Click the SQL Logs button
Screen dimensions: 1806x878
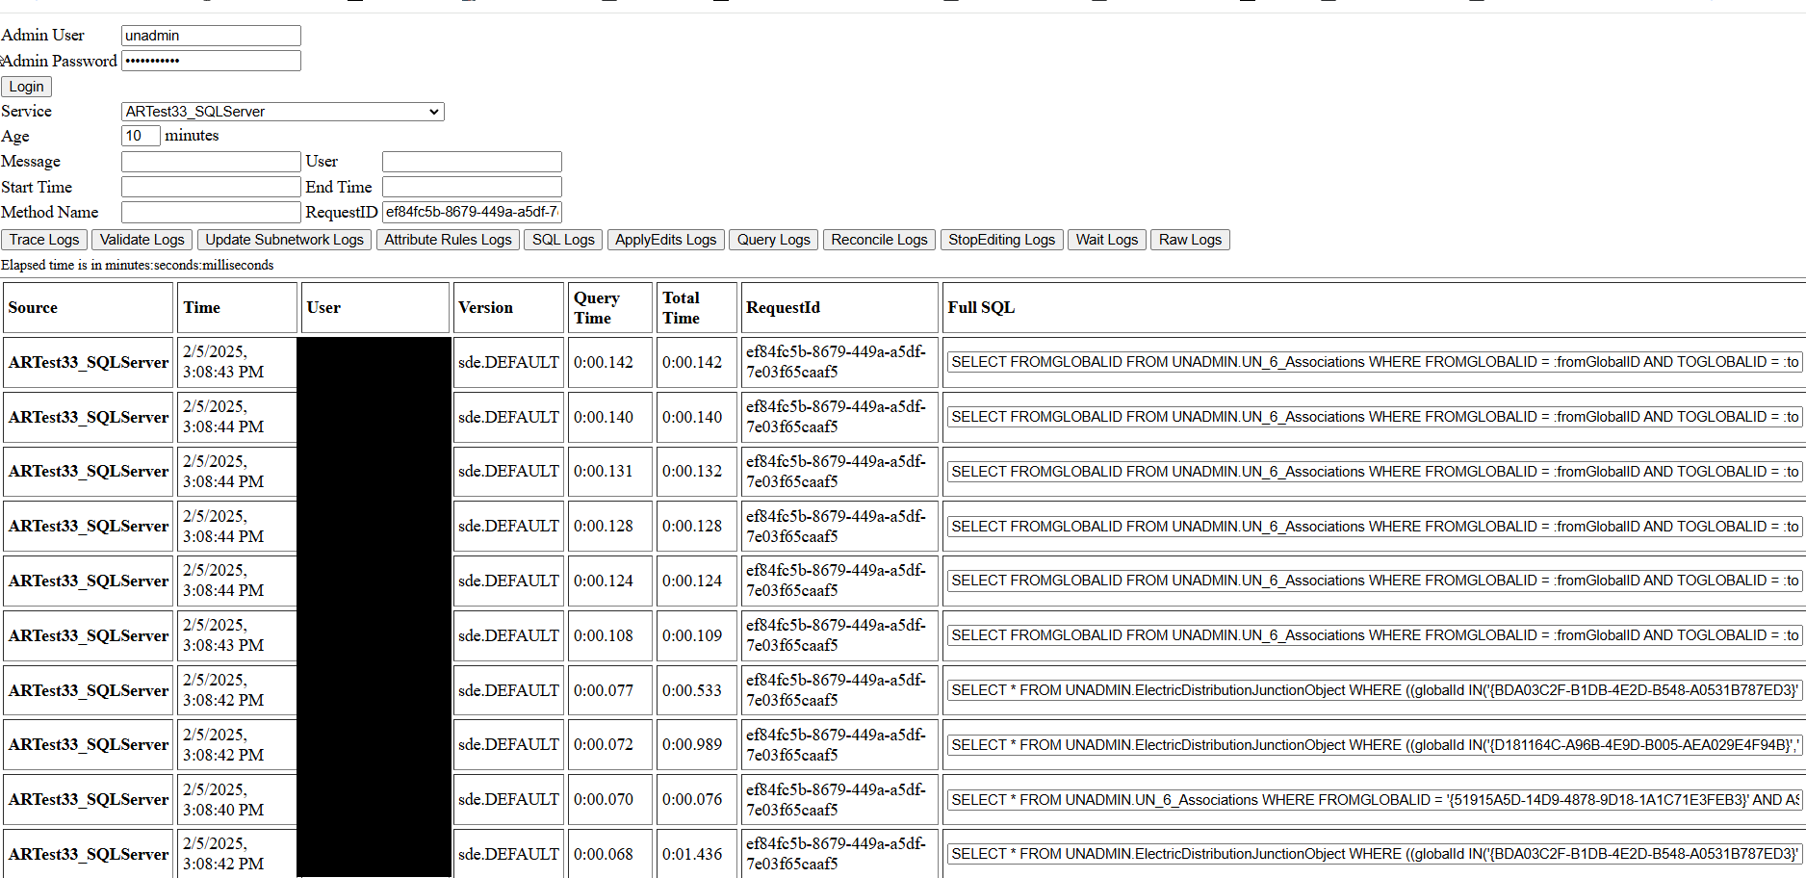pos(562,239)
